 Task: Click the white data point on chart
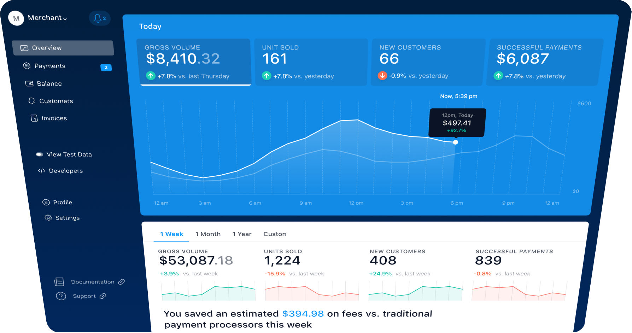(x=456, y=142)
